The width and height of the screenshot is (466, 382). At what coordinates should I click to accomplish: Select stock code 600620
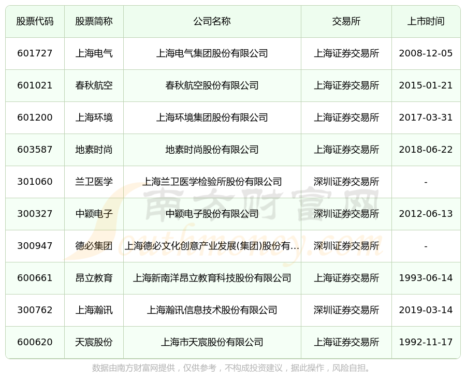pos(35,342)
